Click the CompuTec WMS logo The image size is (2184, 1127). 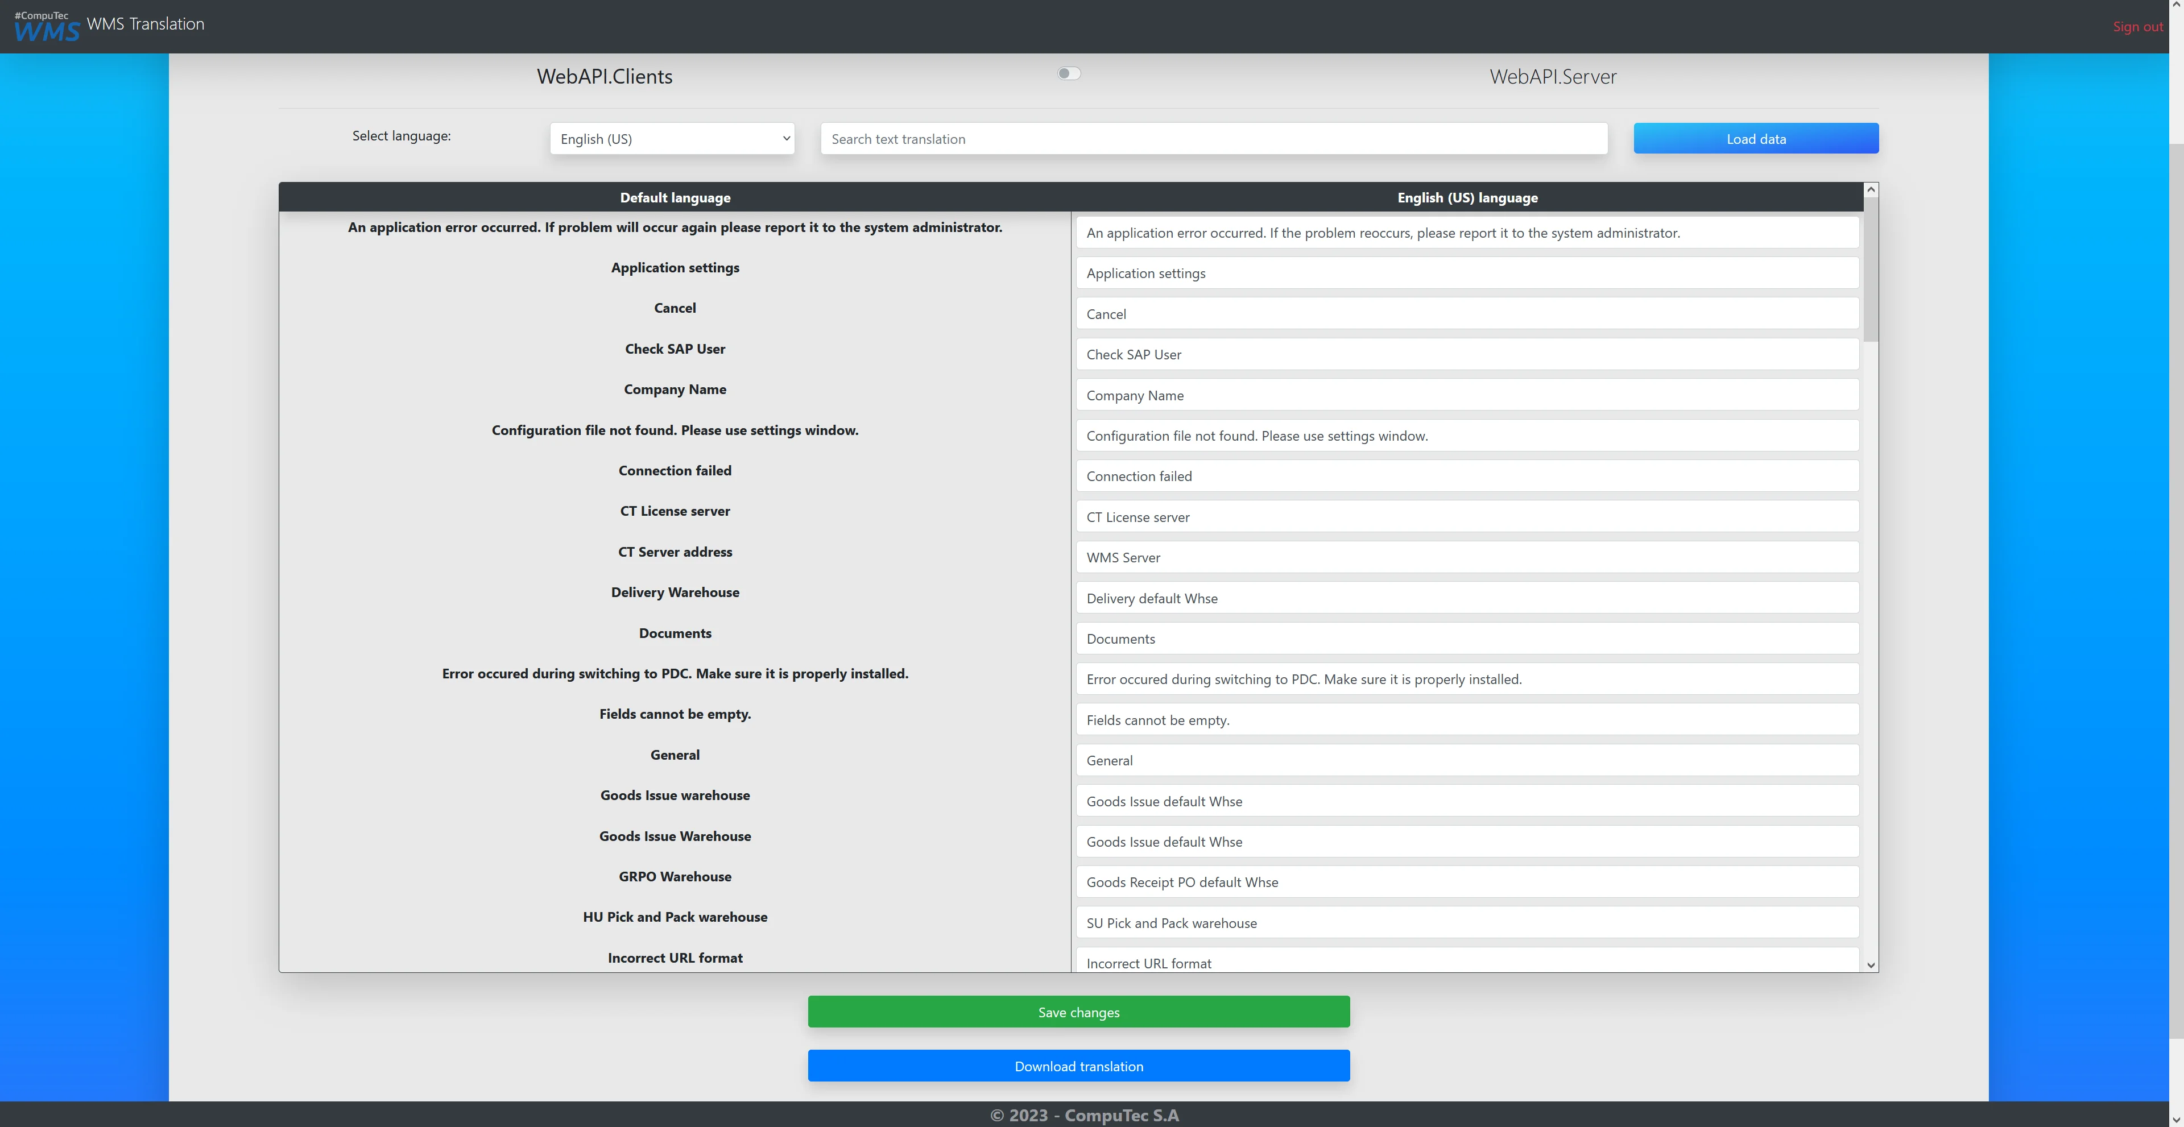click(x=47, y=27)
